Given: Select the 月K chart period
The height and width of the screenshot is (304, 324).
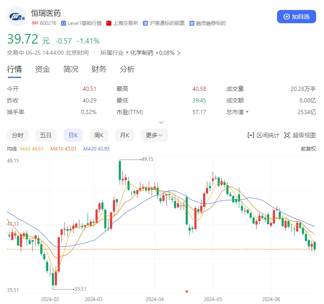Looking at the screenshot, I should point(125,135).
